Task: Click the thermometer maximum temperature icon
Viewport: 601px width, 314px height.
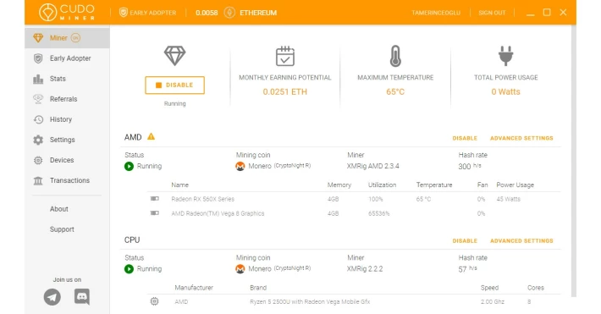Action: coord(395,56)
